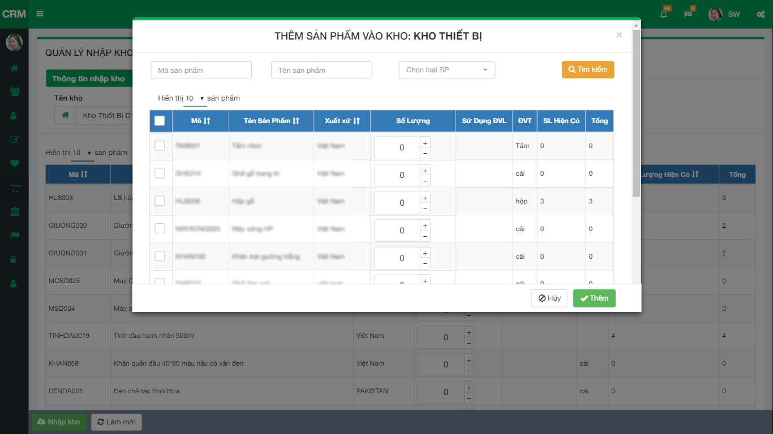773x434 pixels.
Task: Expand modal Hiển thị 10 dropdown
Action: (x=195, y=98)
